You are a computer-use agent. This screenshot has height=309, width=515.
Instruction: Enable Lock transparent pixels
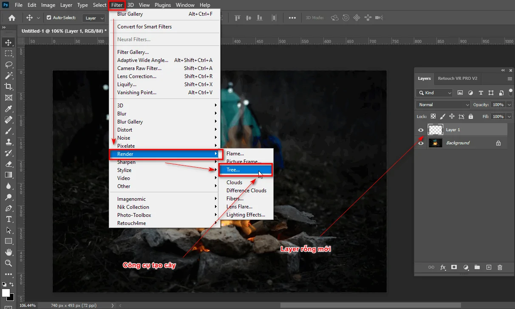click(433, 116)
